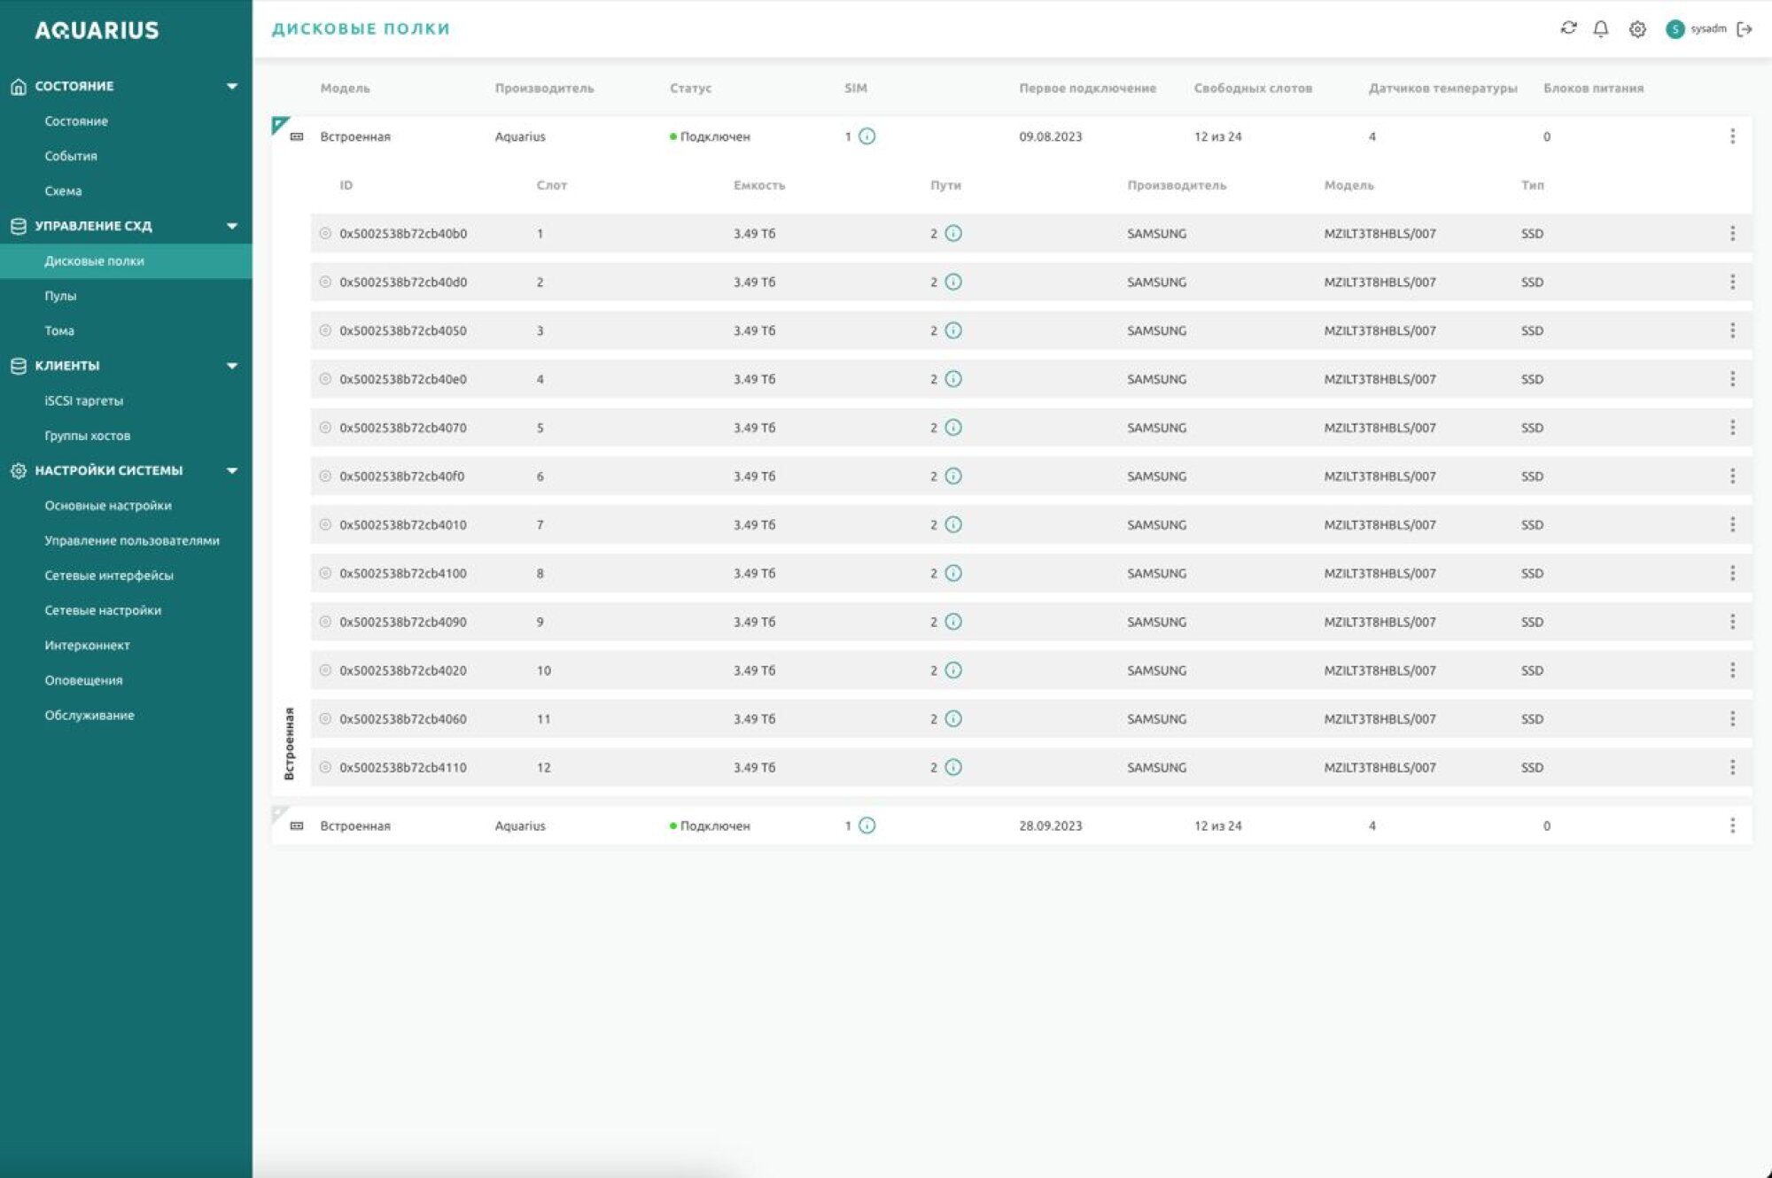Click disk icon beside 0x5002538b72cb4070
The image size is (1772, 1178).
[x=325, y=428]
